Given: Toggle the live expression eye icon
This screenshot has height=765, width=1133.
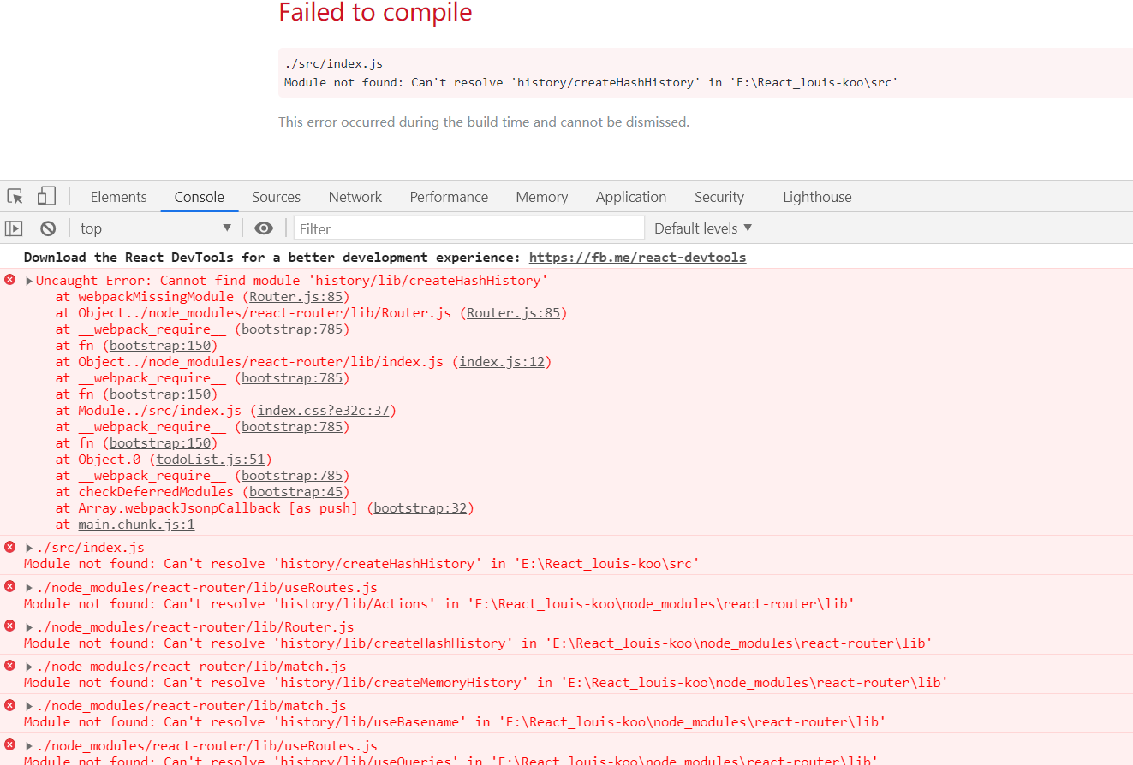Looking at the screenshot, I should coord(263,228).
